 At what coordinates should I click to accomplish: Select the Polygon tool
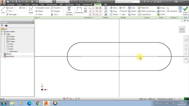click(56, 11)
